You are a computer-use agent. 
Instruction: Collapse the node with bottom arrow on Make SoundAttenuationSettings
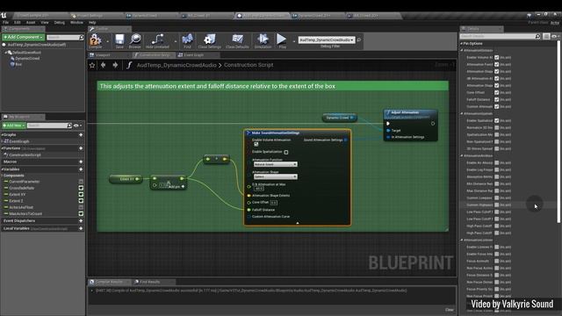pos(297,223)
